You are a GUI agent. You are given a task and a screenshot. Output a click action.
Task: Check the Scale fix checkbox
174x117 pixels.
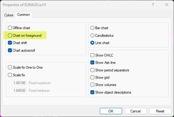(x=10, y=75)
